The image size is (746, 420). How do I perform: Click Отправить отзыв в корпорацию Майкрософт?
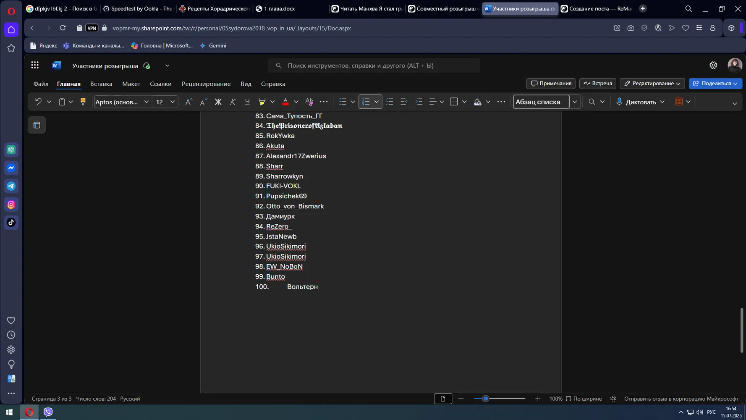681,399
